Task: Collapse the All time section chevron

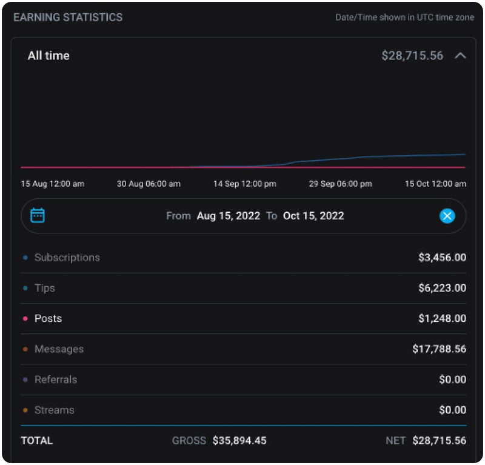Action: (x=460, y=56)
